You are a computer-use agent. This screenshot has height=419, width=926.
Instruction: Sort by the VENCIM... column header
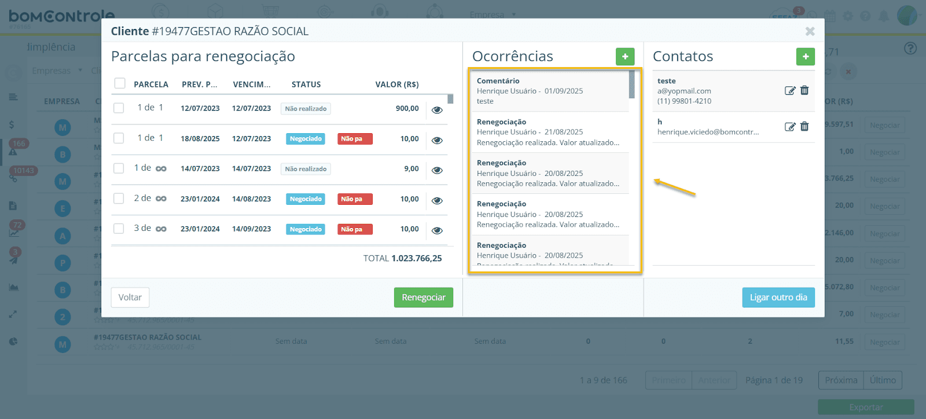coord(252,84)
